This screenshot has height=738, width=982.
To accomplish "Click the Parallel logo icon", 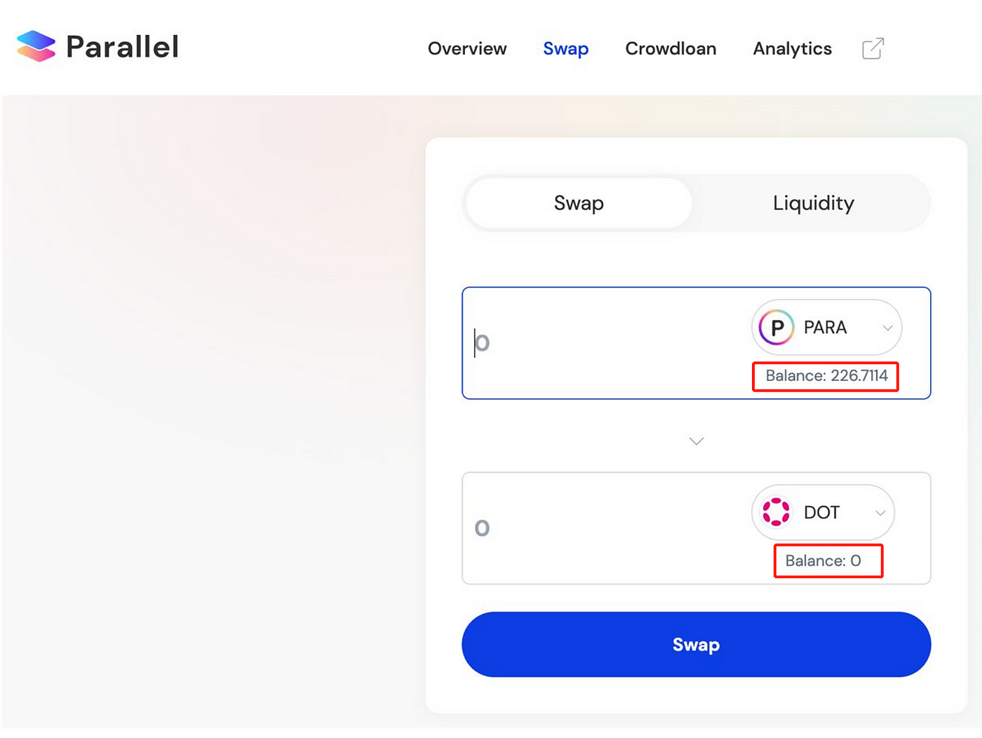I will click(x=36, y=46).
